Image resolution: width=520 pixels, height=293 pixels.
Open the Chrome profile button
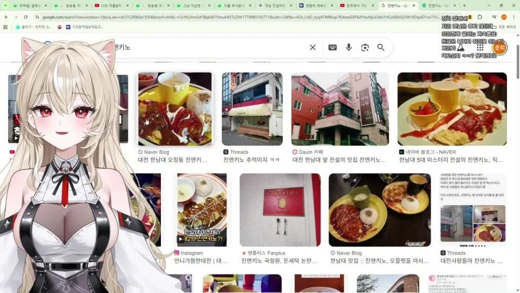coord(504,17)
